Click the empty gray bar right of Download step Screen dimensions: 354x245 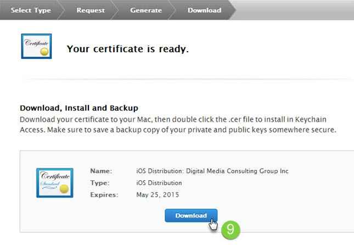coord(296,10)
